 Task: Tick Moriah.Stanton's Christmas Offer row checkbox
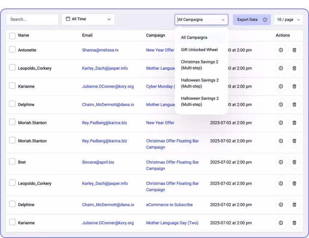coord(12,140)
